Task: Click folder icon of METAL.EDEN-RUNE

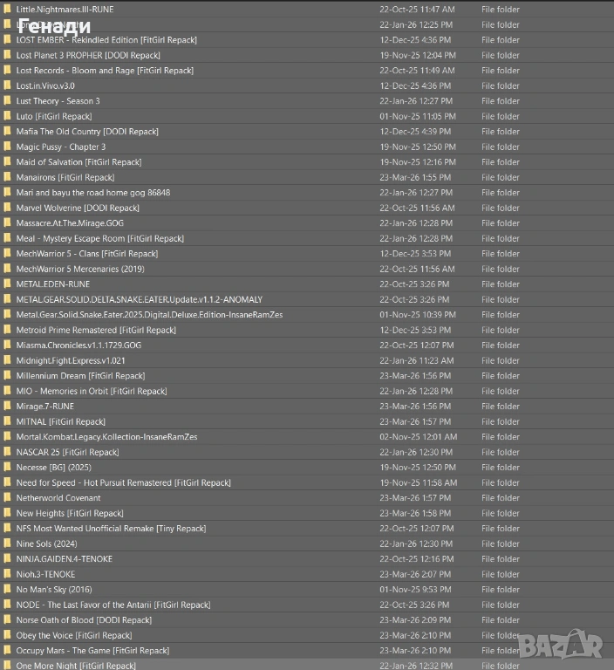Action: click(7, 284)
